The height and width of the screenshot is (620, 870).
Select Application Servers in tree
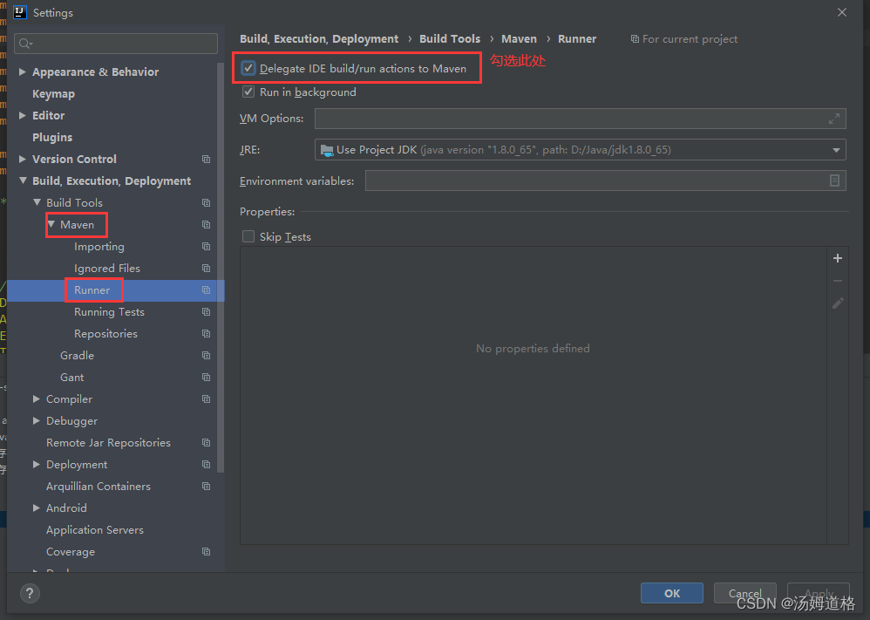pos(95,530)
